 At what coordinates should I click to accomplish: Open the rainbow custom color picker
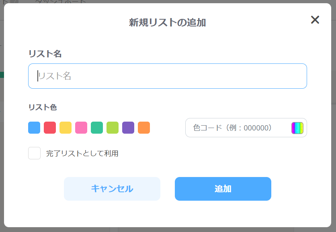(x=297, y=128)
